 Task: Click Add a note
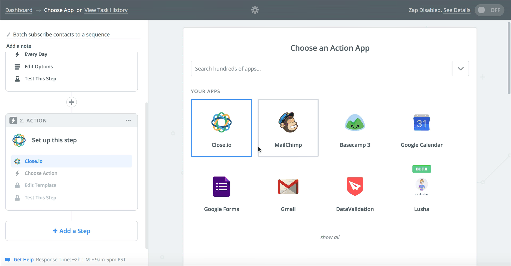[x=19, y=46]
